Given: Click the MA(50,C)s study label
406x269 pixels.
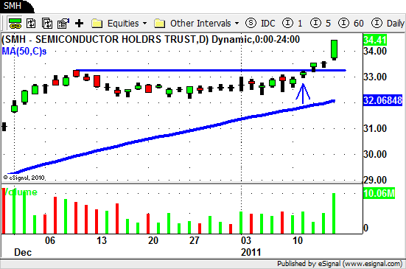Looking at the screenshot, I should [24, 52].
